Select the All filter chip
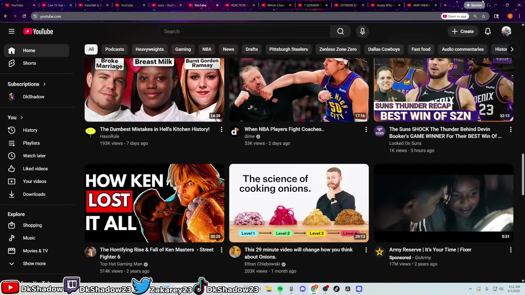The width and height of the screenshot is (525, 295). 91,49
